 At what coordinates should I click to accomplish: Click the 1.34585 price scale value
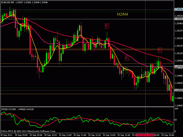pyautogui.click(x=179, y=106)
